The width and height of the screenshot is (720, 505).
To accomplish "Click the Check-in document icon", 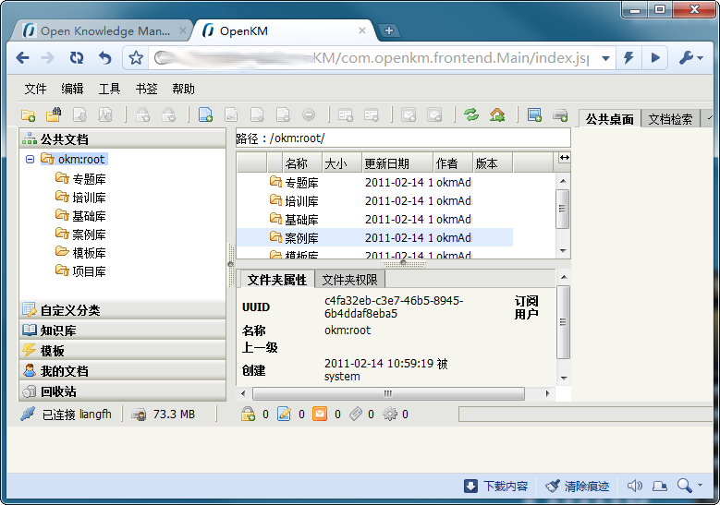I will point(257,114).
